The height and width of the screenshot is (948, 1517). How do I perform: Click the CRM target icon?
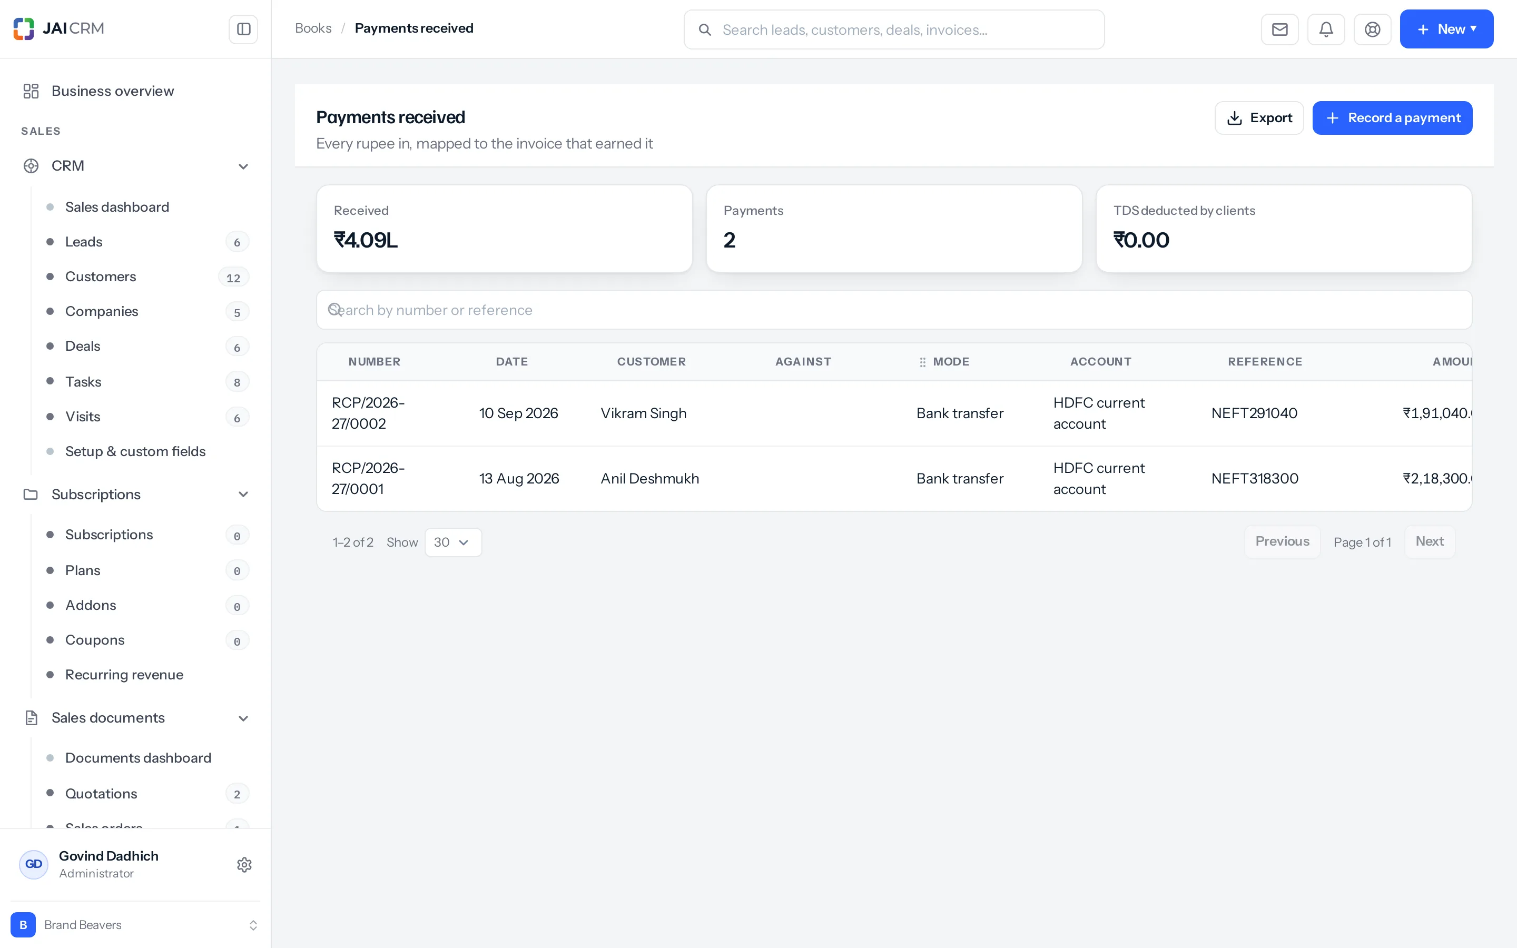[x=31, y=166]
